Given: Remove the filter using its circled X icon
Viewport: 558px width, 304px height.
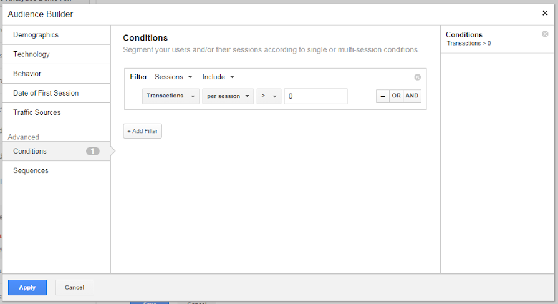Looking at the screenshot, I should (418, 77).
